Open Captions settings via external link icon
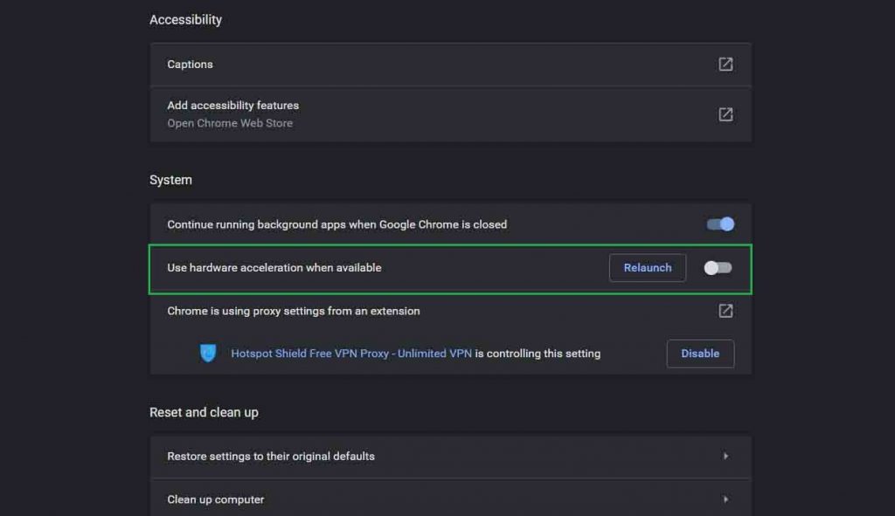Image resolution: width=895 pixels, height=516 pixels. click(x=725, y=63)
